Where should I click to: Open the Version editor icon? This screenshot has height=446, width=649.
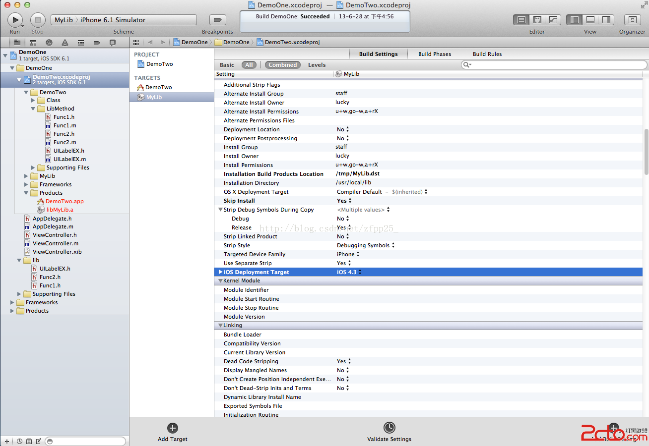(553, 20)
